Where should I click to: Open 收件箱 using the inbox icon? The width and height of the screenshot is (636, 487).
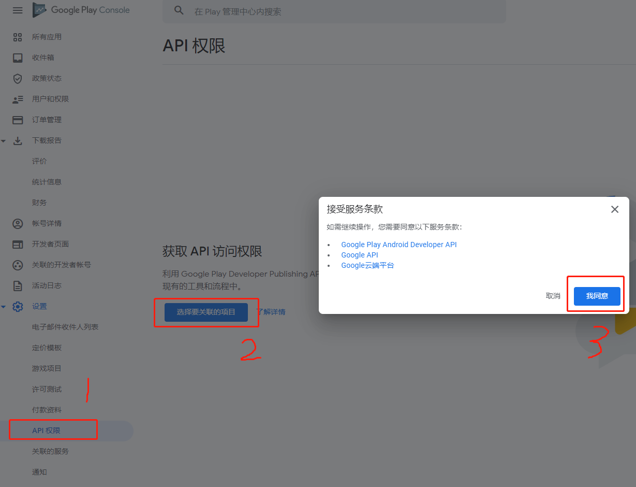coord(18,58)
